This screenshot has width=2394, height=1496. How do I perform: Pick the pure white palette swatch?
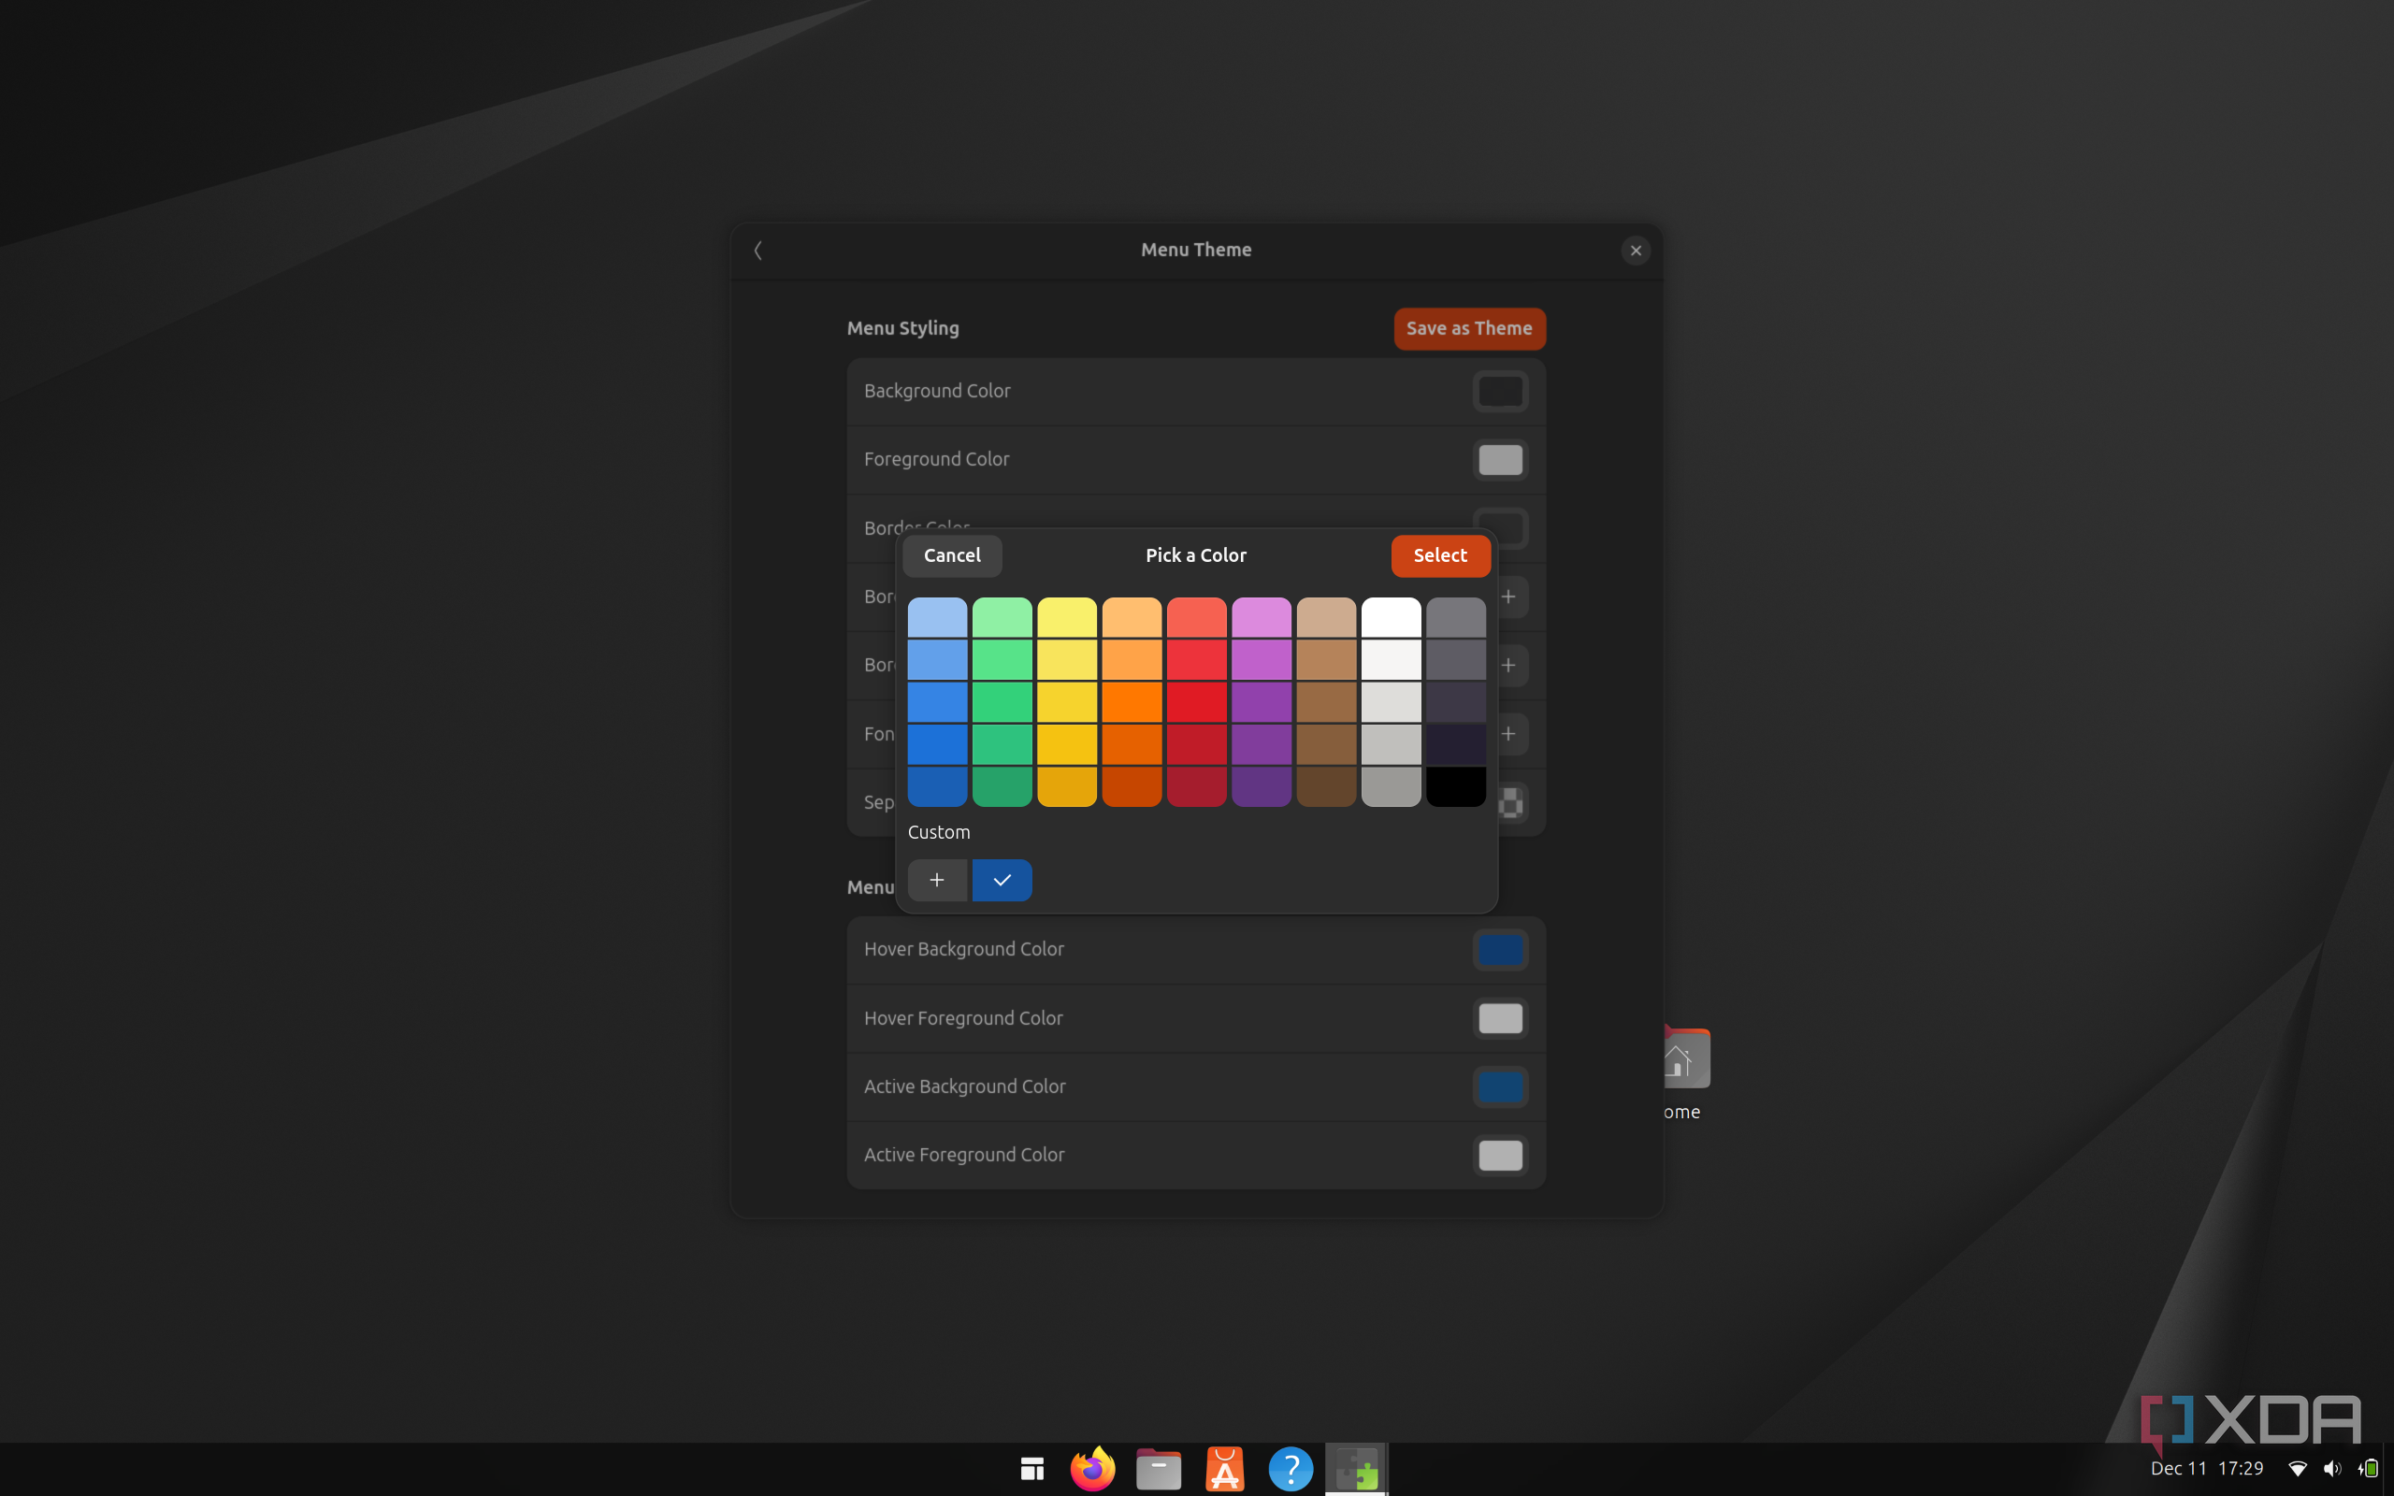pyautogui.click(x=1391, y=617)
